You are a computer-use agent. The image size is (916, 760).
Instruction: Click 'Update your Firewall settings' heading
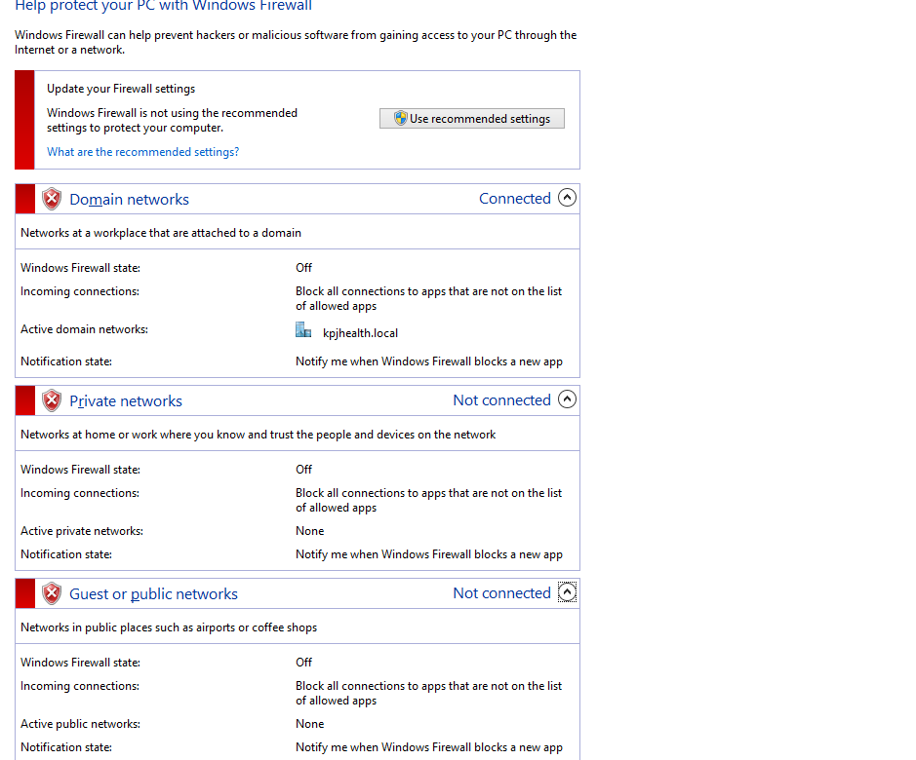click(121, 89)
